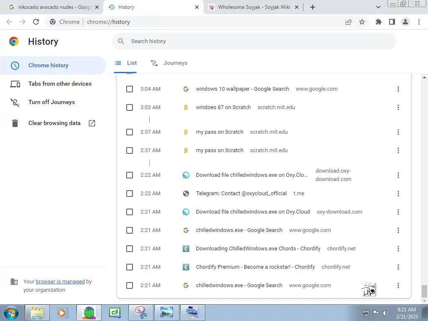Open actions menu for windows 10 wallpaper entry
The image size is (428, 321).
pyautogui.click(x=398, y=89)
